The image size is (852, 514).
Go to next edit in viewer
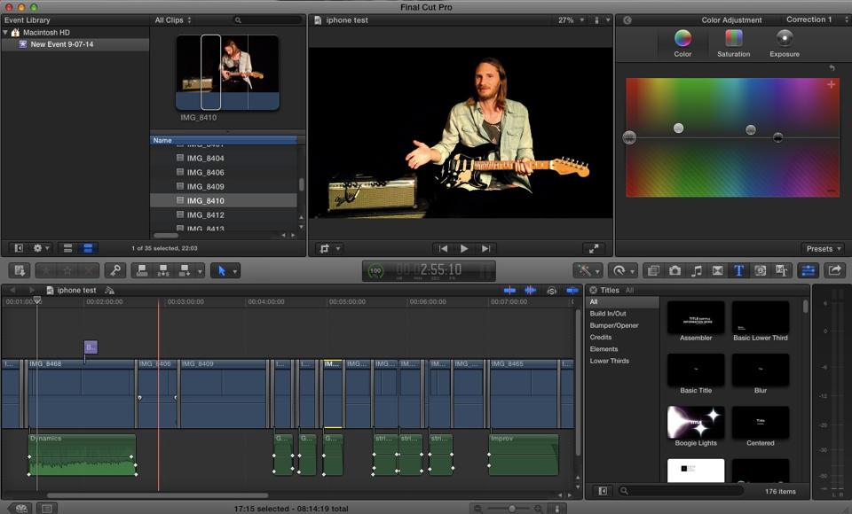point(485,249)
